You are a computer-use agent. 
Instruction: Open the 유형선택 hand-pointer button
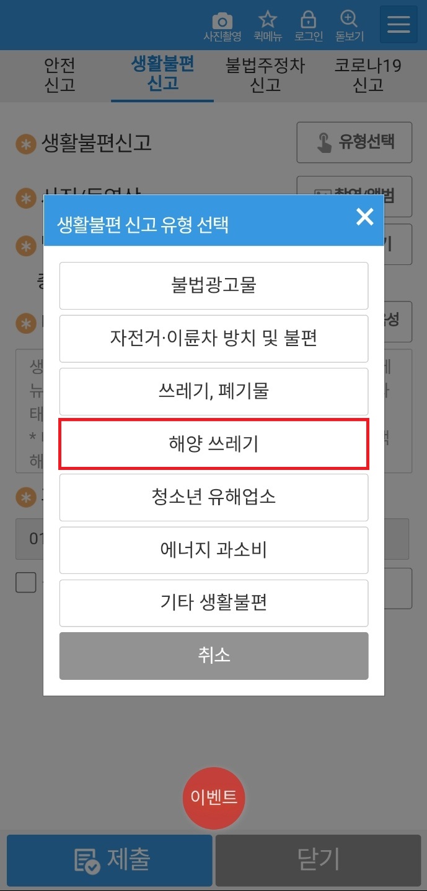[x=354, y=142]
